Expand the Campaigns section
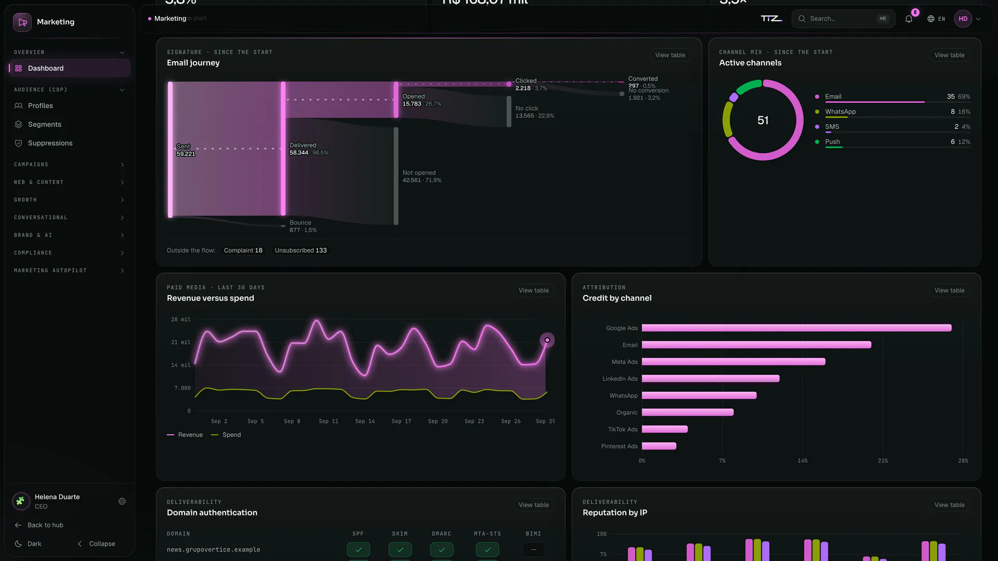The width and height of the screenshot is (998, 561). [x=70, y=165]
